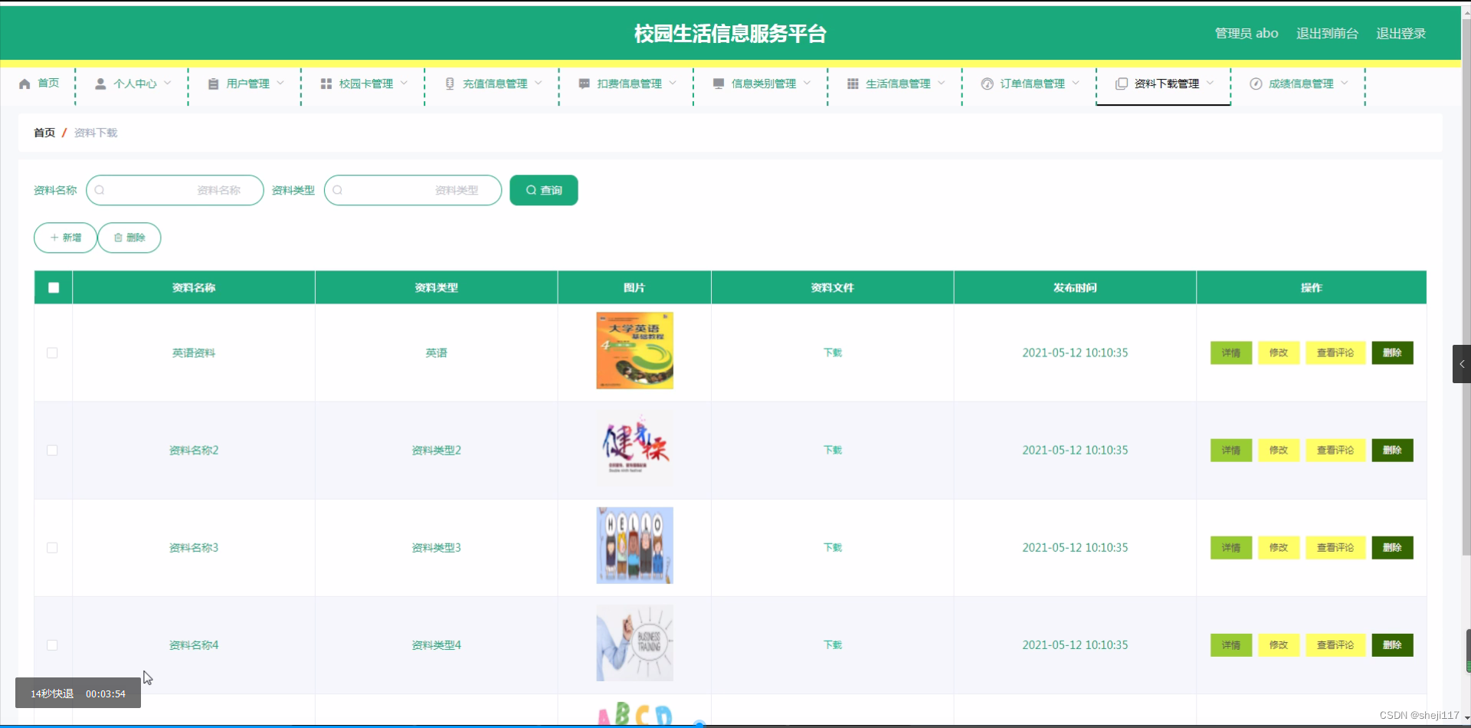Image resolution: width=1471 pixels, height=728 pixels.
Task: Click inside the 资料类型 search input field
Action: coord(414,190)
